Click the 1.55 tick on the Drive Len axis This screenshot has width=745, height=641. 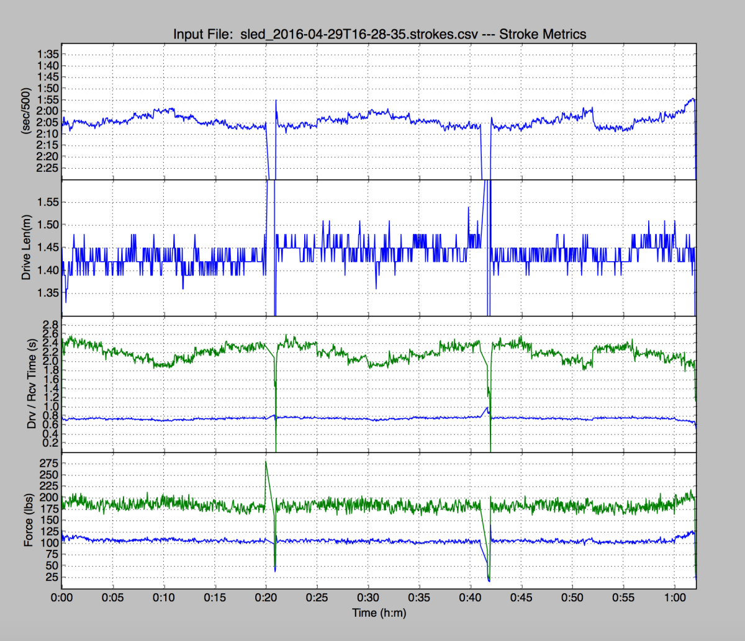click(x=48, y=202)
